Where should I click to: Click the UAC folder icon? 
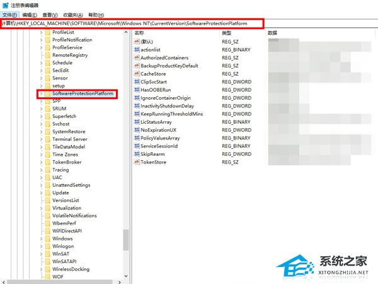click(48, 177)
